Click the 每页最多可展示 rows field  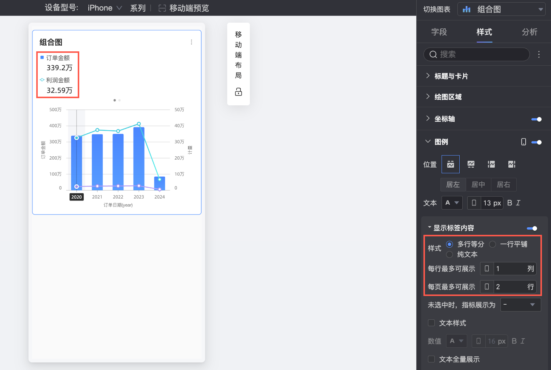pyautogui.click(x=515, y=287)
